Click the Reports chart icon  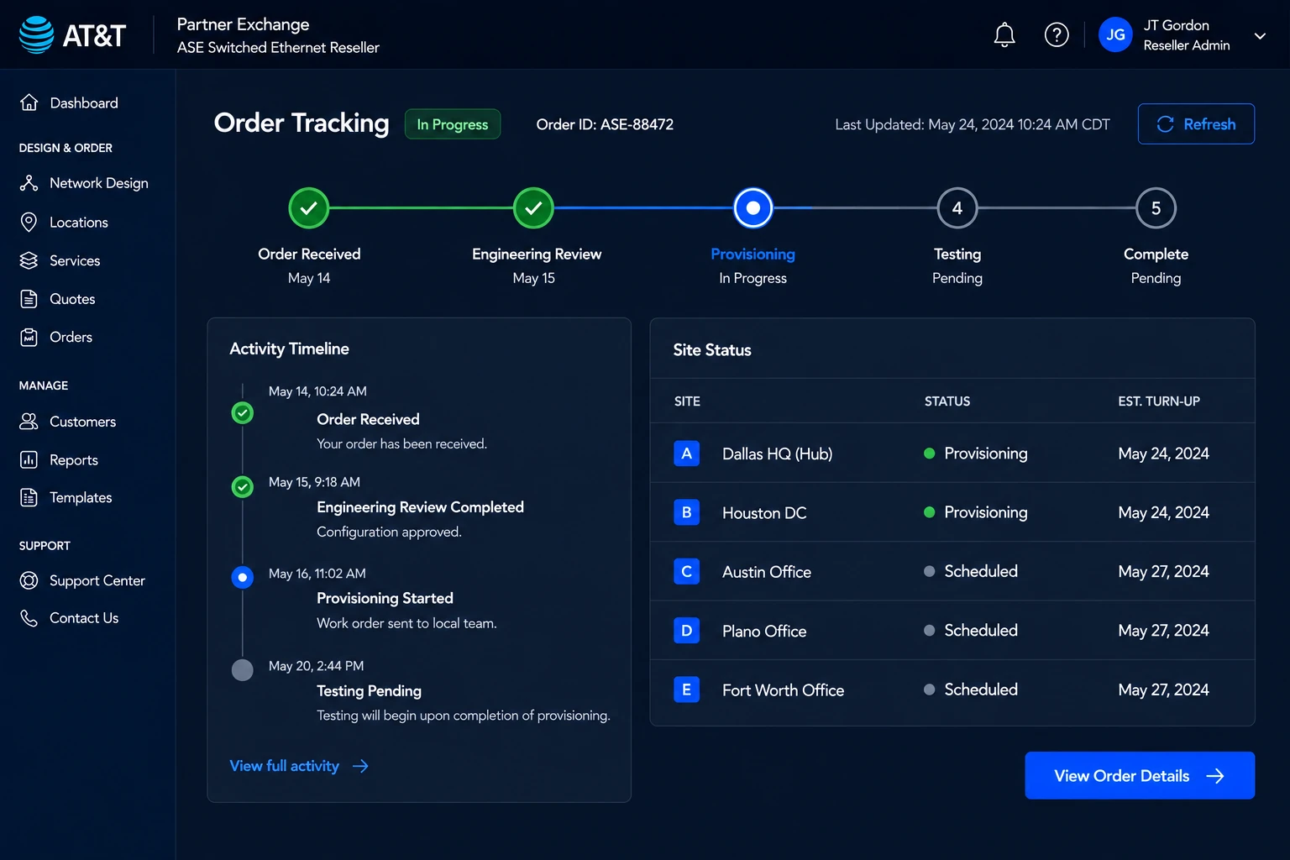pos(29,459)
